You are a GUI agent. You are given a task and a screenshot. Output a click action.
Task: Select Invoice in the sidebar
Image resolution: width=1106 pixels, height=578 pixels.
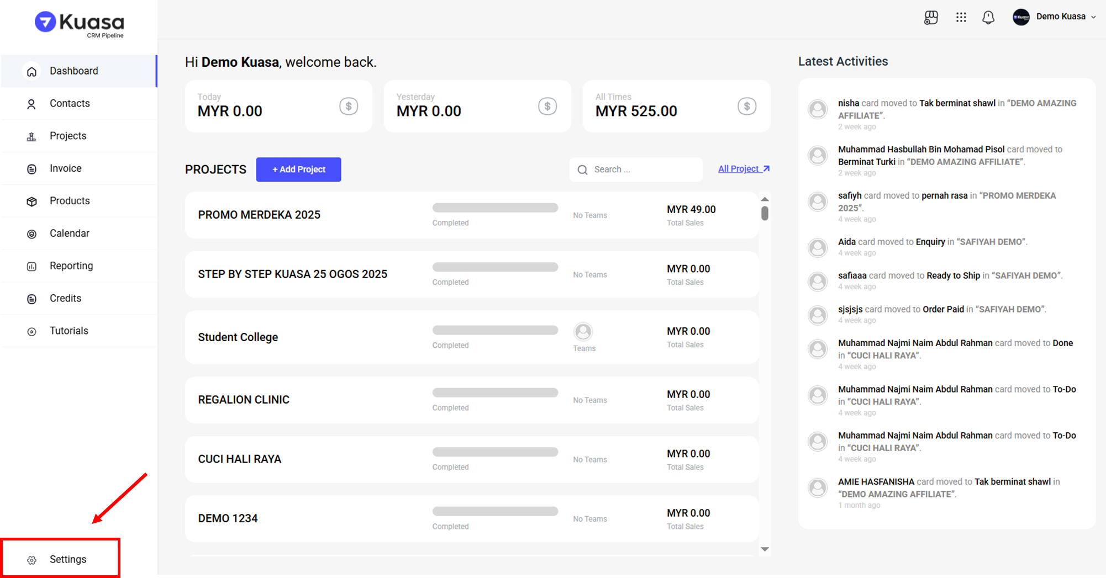[65, 168]
